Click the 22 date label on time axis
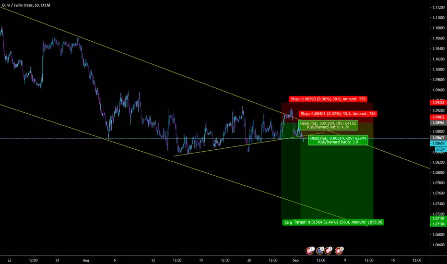This screenshot has width=447, height=264. coord(9,260)
